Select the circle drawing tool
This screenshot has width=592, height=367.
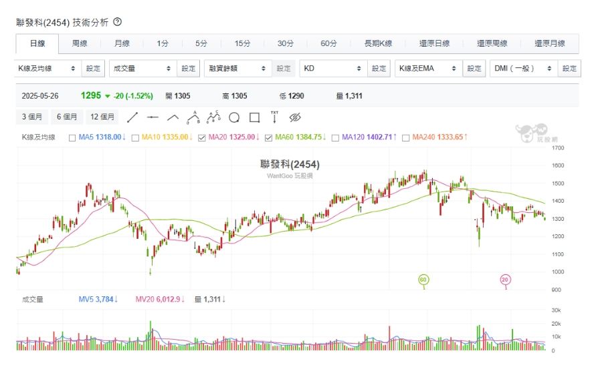pos(234,117)
